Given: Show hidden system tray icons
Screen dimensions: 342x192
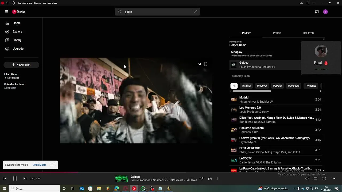Looking at the screenshot, I should tap(294, 189).
